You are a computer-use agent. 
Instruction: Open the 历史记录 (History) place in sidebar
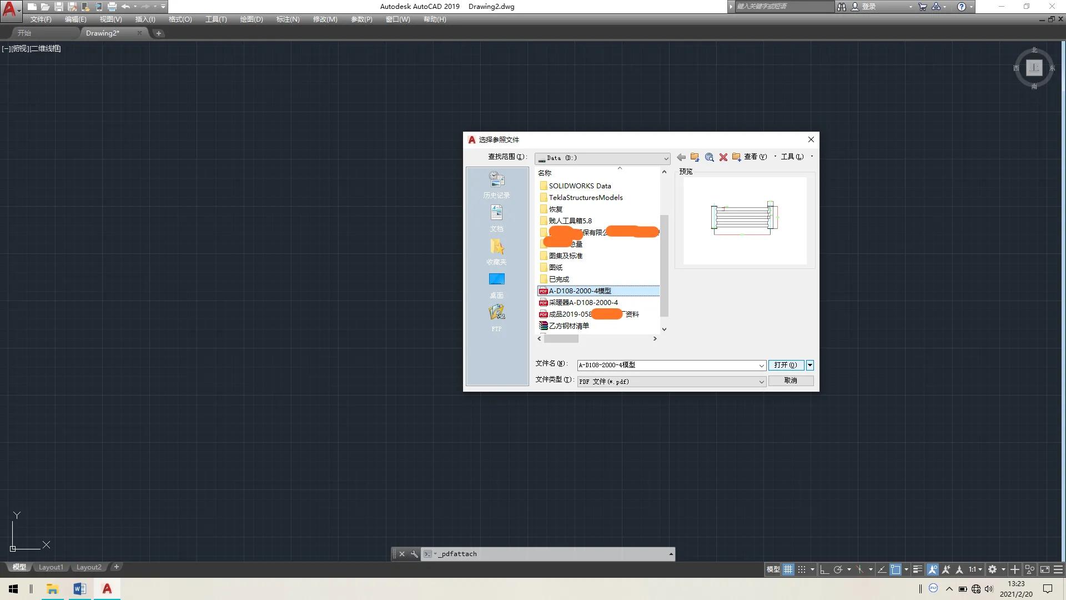point(496,185)
